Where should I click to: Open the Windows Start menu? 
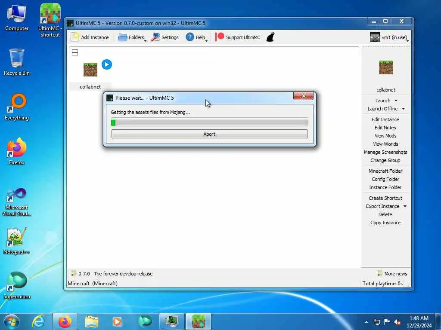(12, 321)
